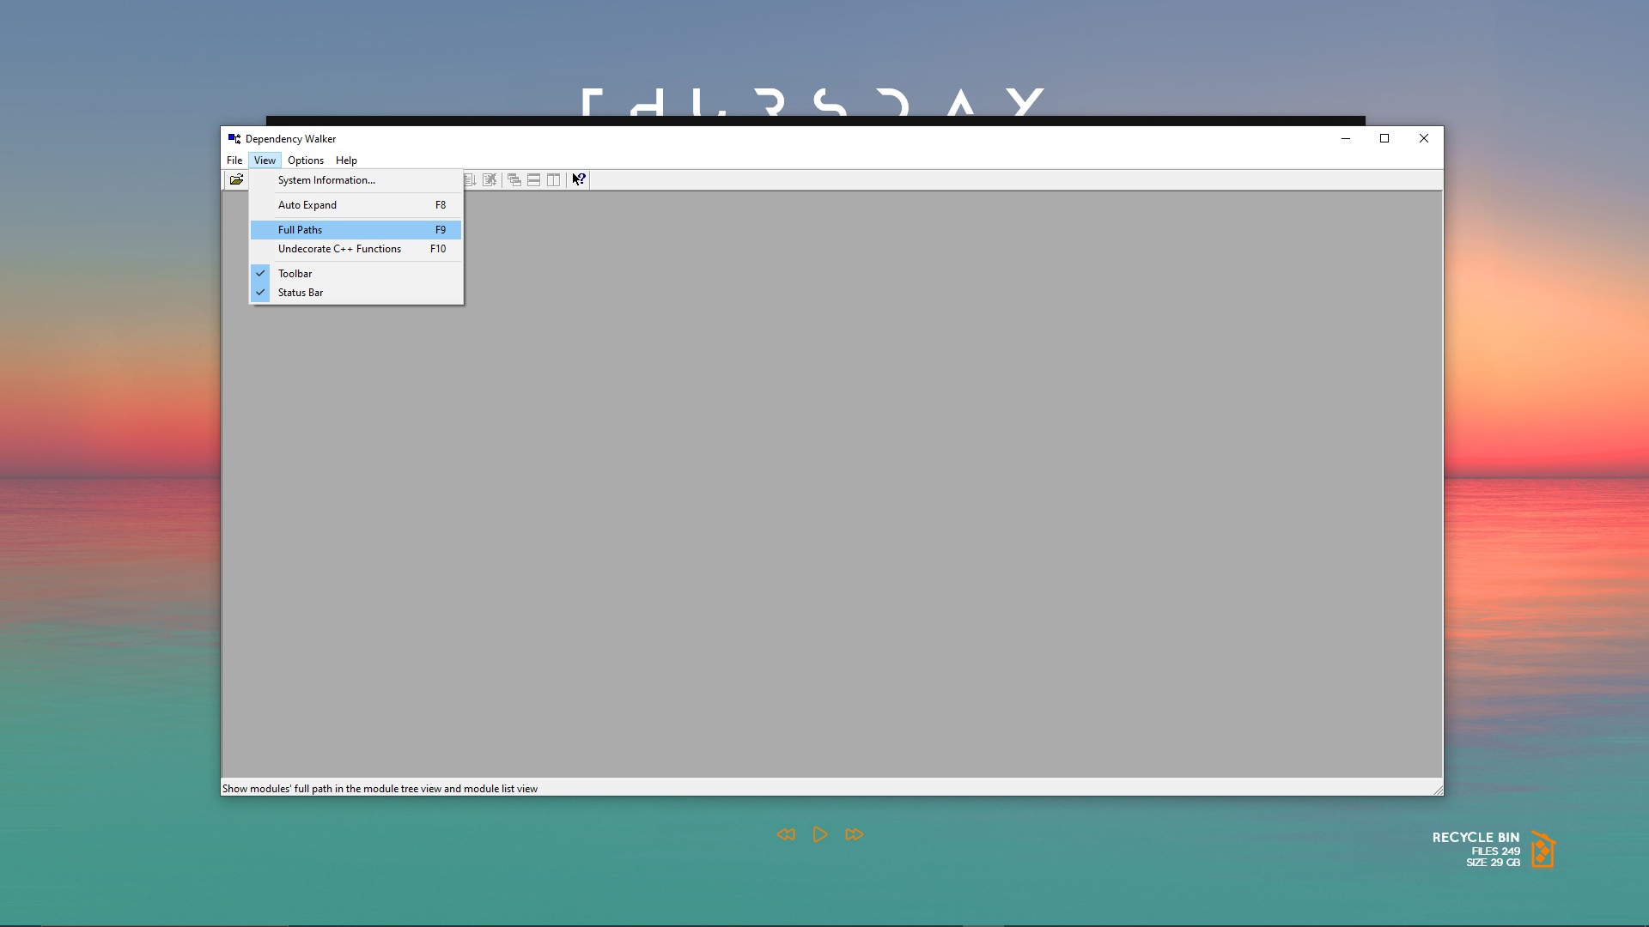Enable the Full Paths option
Viewport: 1649px width, 927px height.
point(301,230)
